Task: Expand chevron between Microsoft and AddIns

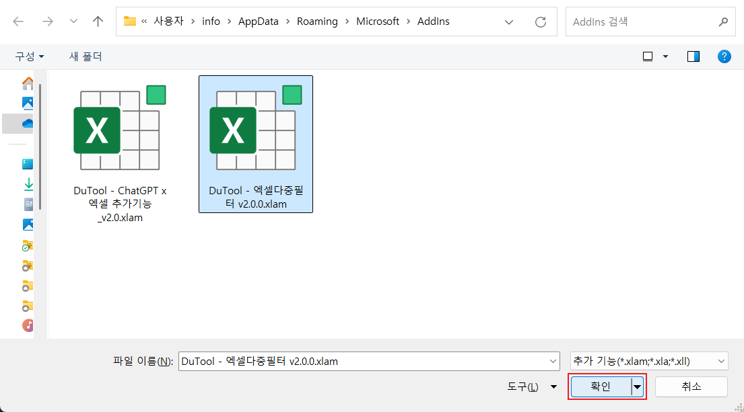Action: tap(408, 22)
